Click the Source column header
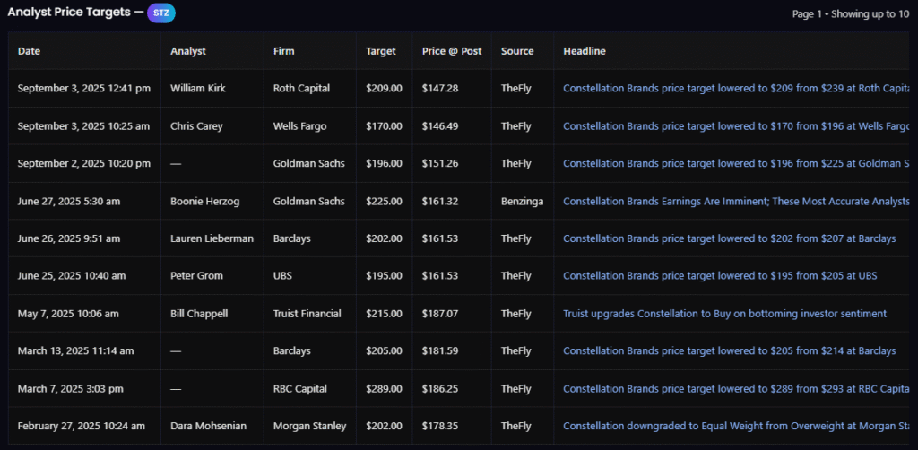 518,51
